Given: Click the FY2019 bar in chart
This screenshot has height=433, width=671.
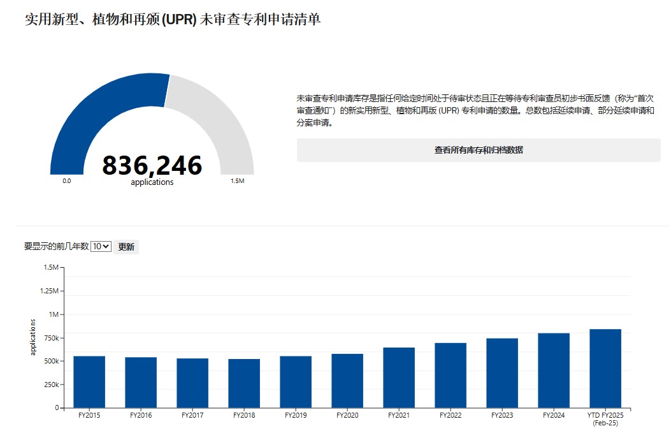Looking at the screenshot, I should pyautogui.click(x=296, y=381).
